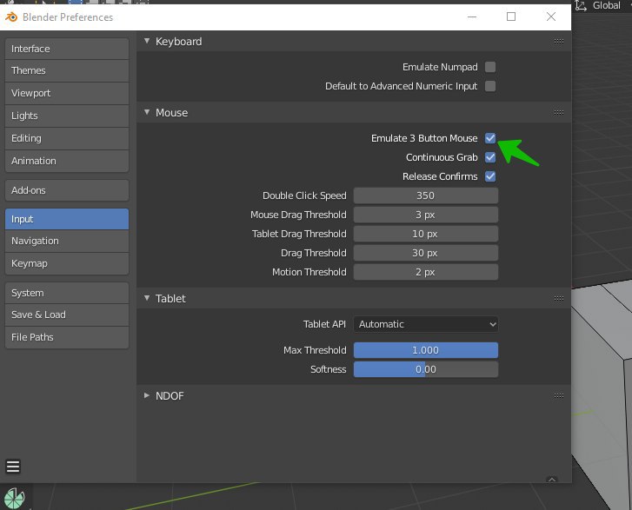632x510 pixels.
Task: Open the Animation preferences tab
Action: tap(67, 161)
